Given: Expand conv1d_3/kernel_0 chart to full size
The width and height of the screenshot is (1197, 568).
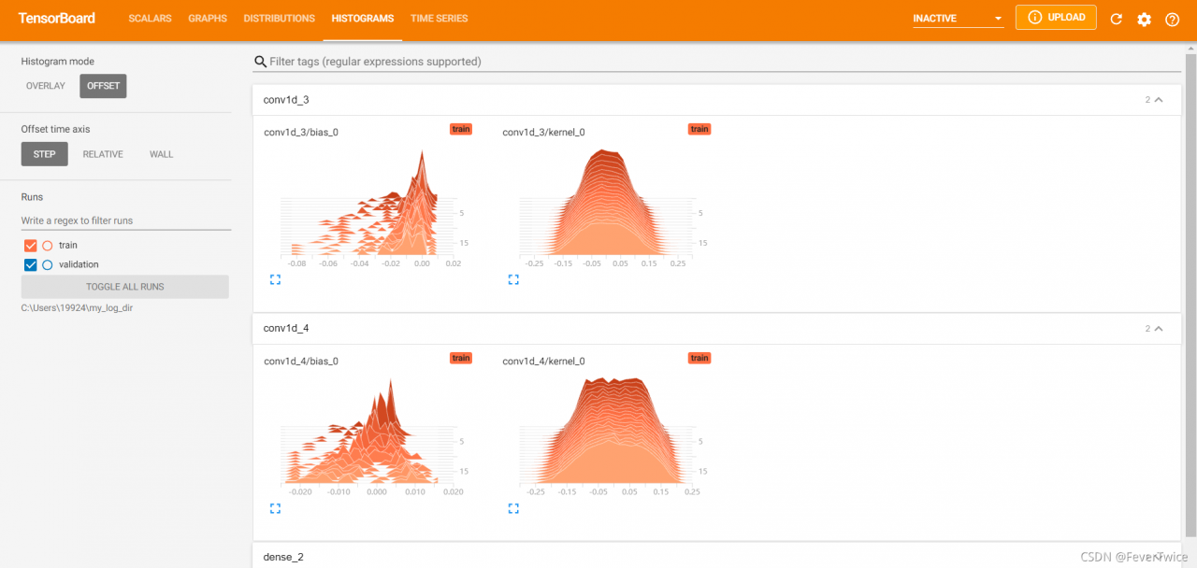Looking at the screenshot, I should (x=513, y=279).
